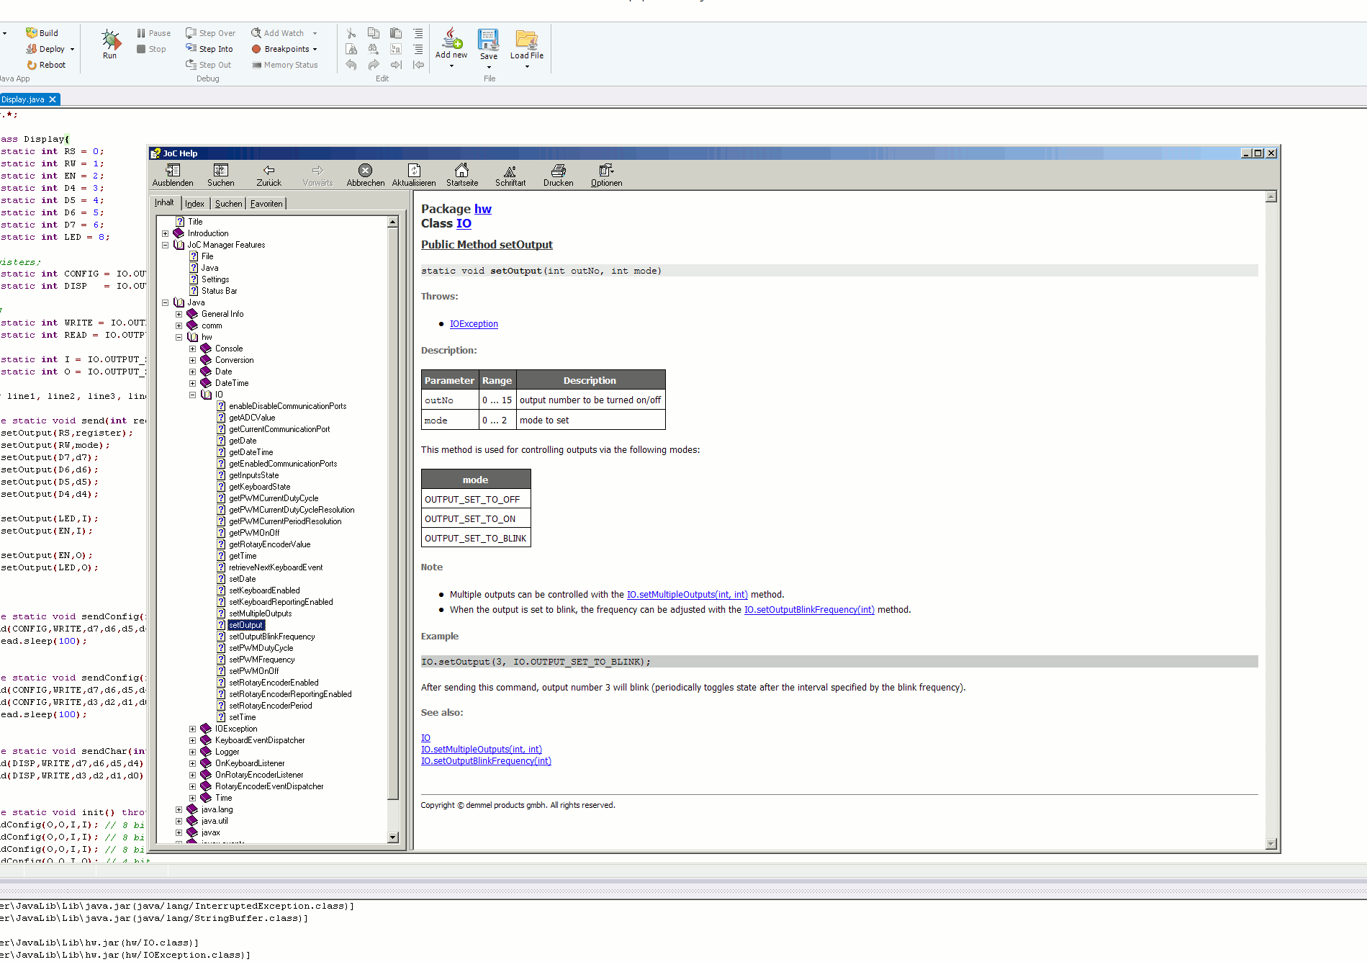
Task: Click Ausblenden in JoC Help toolbar
Action: pyautogui.click(x=173, y=175)
